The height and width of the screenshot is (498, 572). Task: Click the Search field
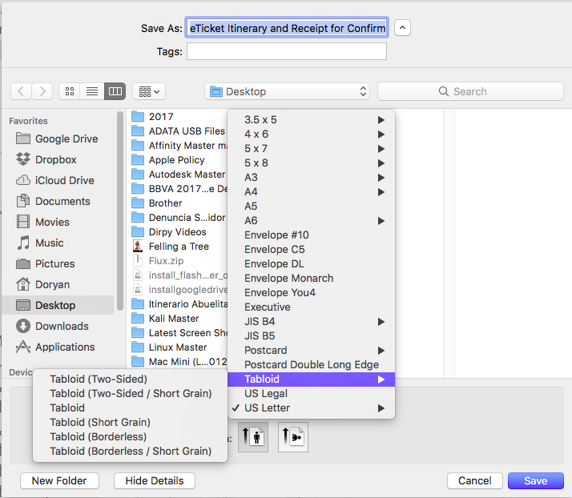pos(470,91)
